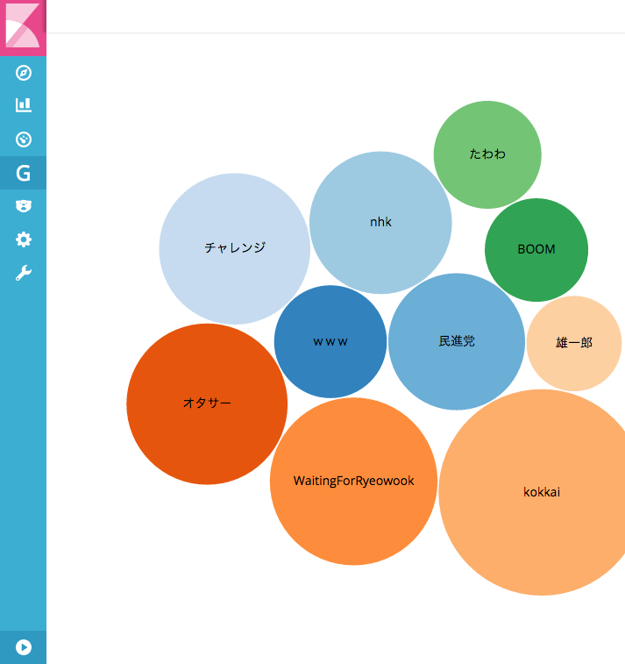The image size is (625, 664).
Task: Click the 民進党 bubble
Action: 457,341
